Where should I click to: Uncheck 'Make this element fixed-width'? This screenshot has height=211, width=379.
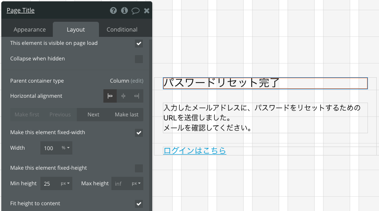139,133
